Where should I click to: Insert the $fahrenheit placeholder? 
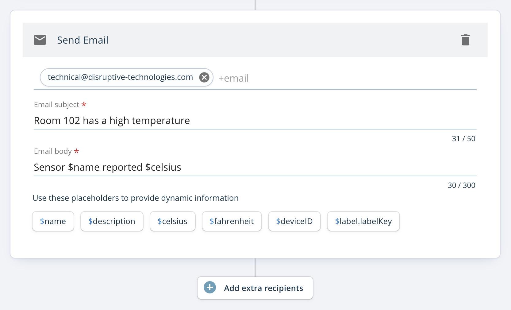(232, 221)
